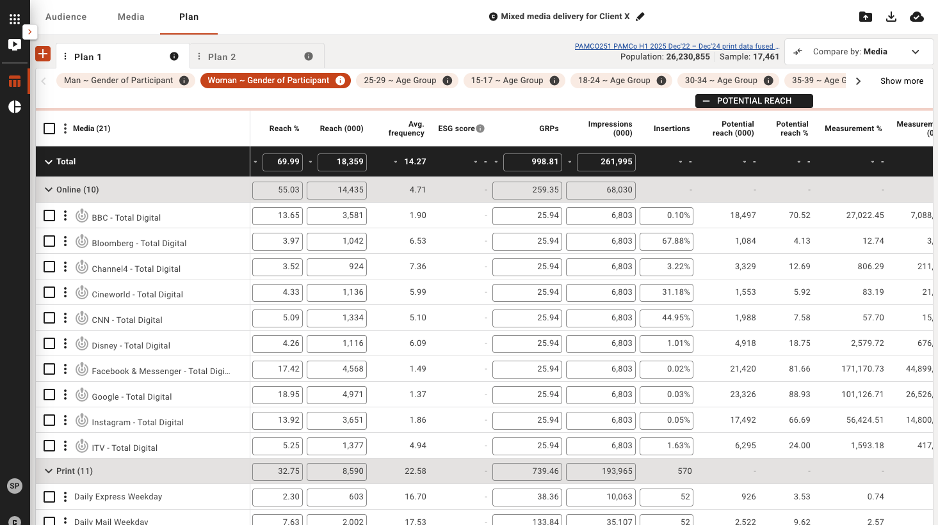This screenshot has height=525, width=938.
Task: Edit Daily Express Weekday GRPs 38.36 field
Action: point(527,497)
